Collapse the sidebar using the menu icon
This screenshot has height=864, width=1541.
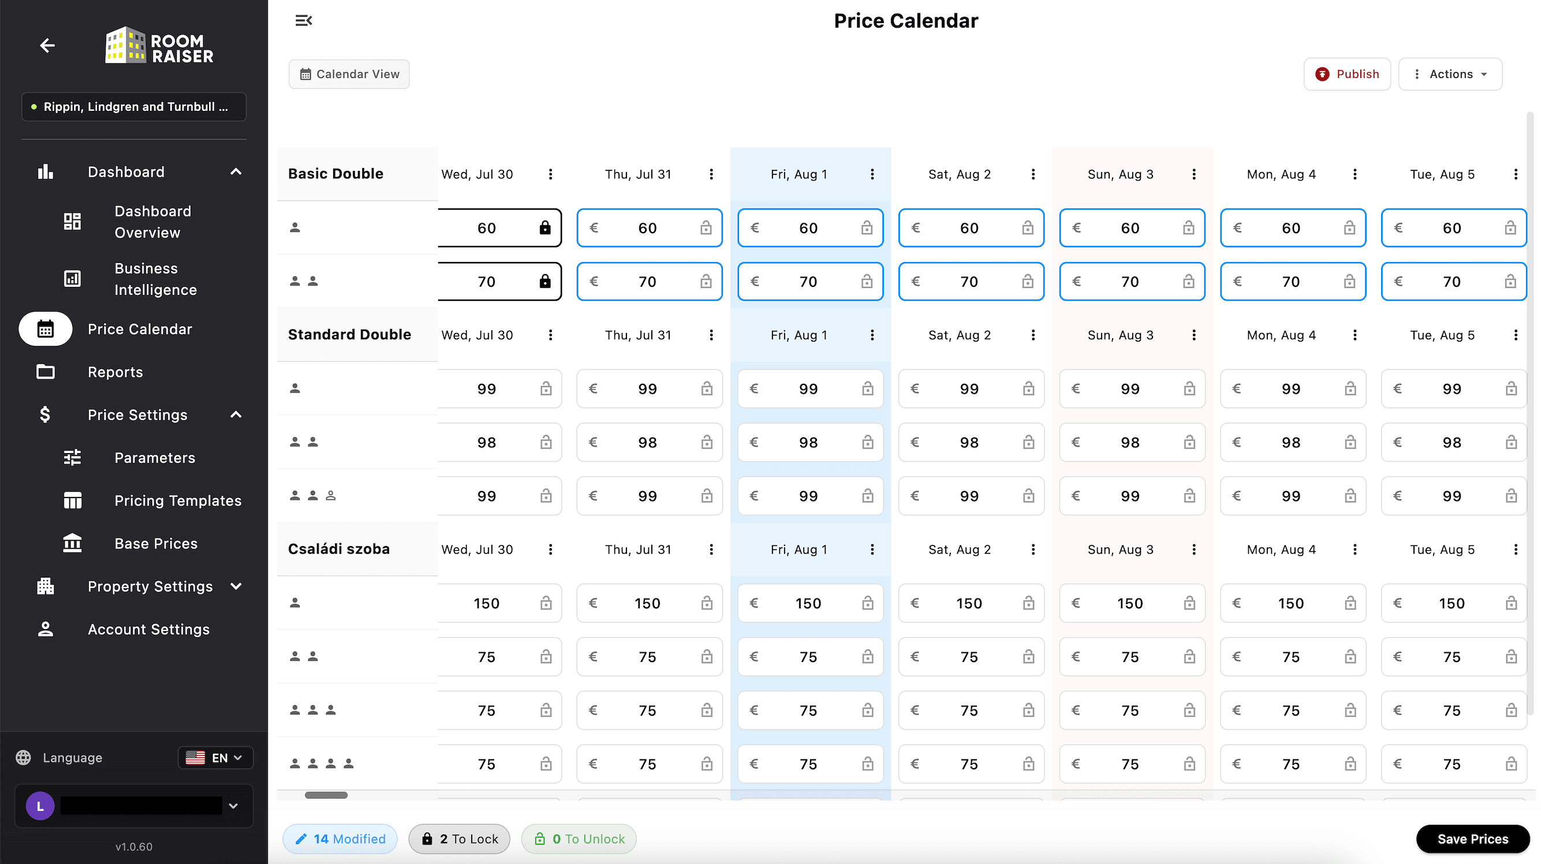point(303,21)
